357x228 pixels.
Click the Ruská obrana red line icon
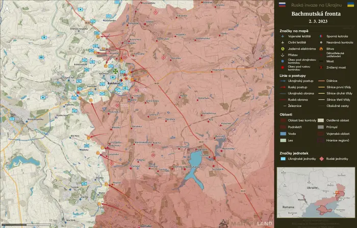(283, 100)
